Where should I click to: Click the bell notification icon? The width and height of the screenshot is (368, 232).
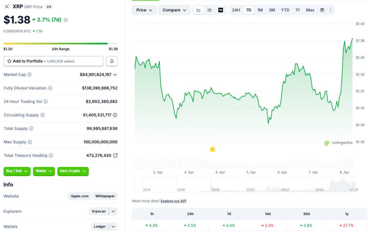click(x=112, y=61)
